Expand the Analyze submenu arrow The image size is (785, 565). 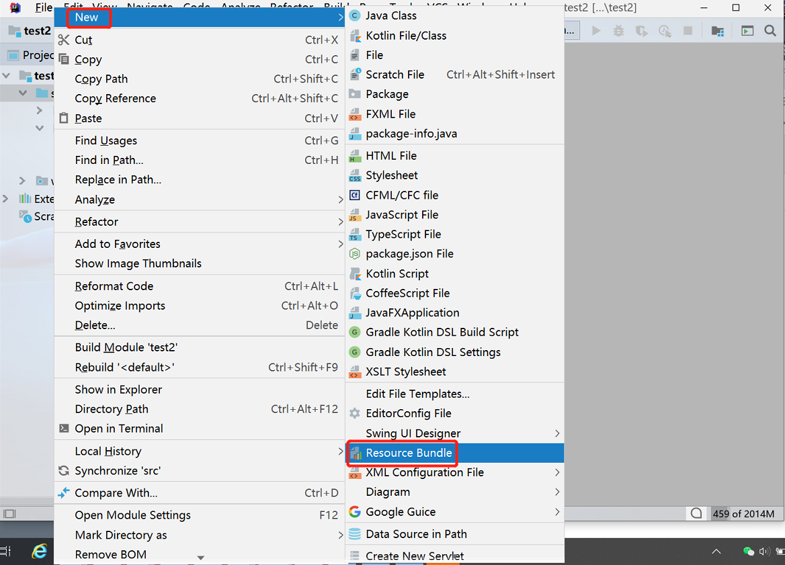pyautogui.click(x=339, y=200)
